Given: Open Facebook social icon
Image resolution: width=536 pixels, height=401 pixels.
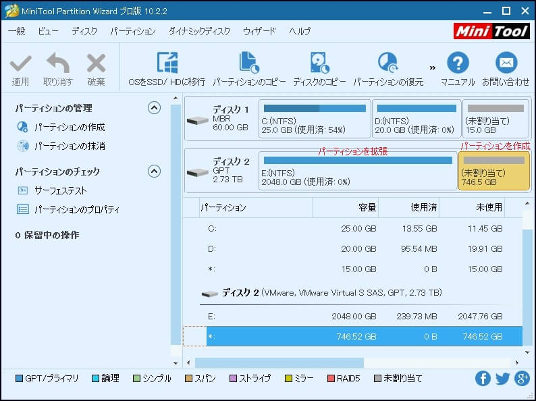Looking at the screenshot, I should click(x=483, y=379).
